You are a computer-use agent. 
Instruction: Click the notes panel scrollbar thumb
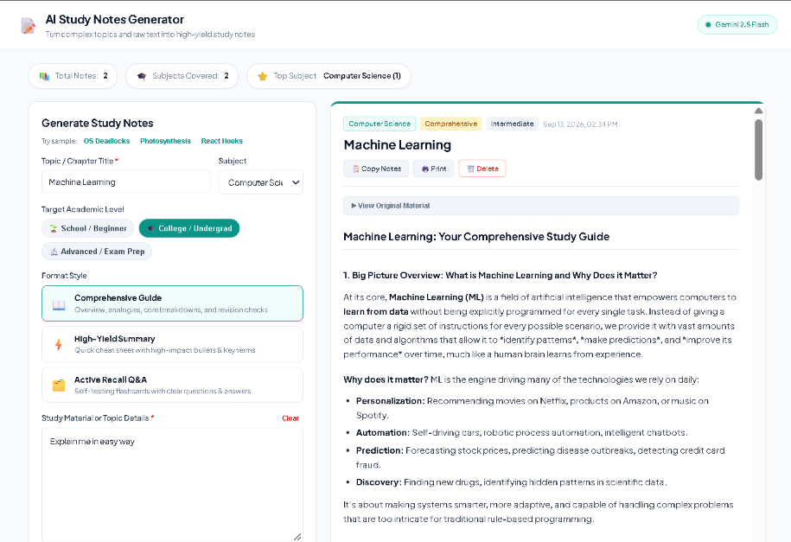tap(758, 150)
